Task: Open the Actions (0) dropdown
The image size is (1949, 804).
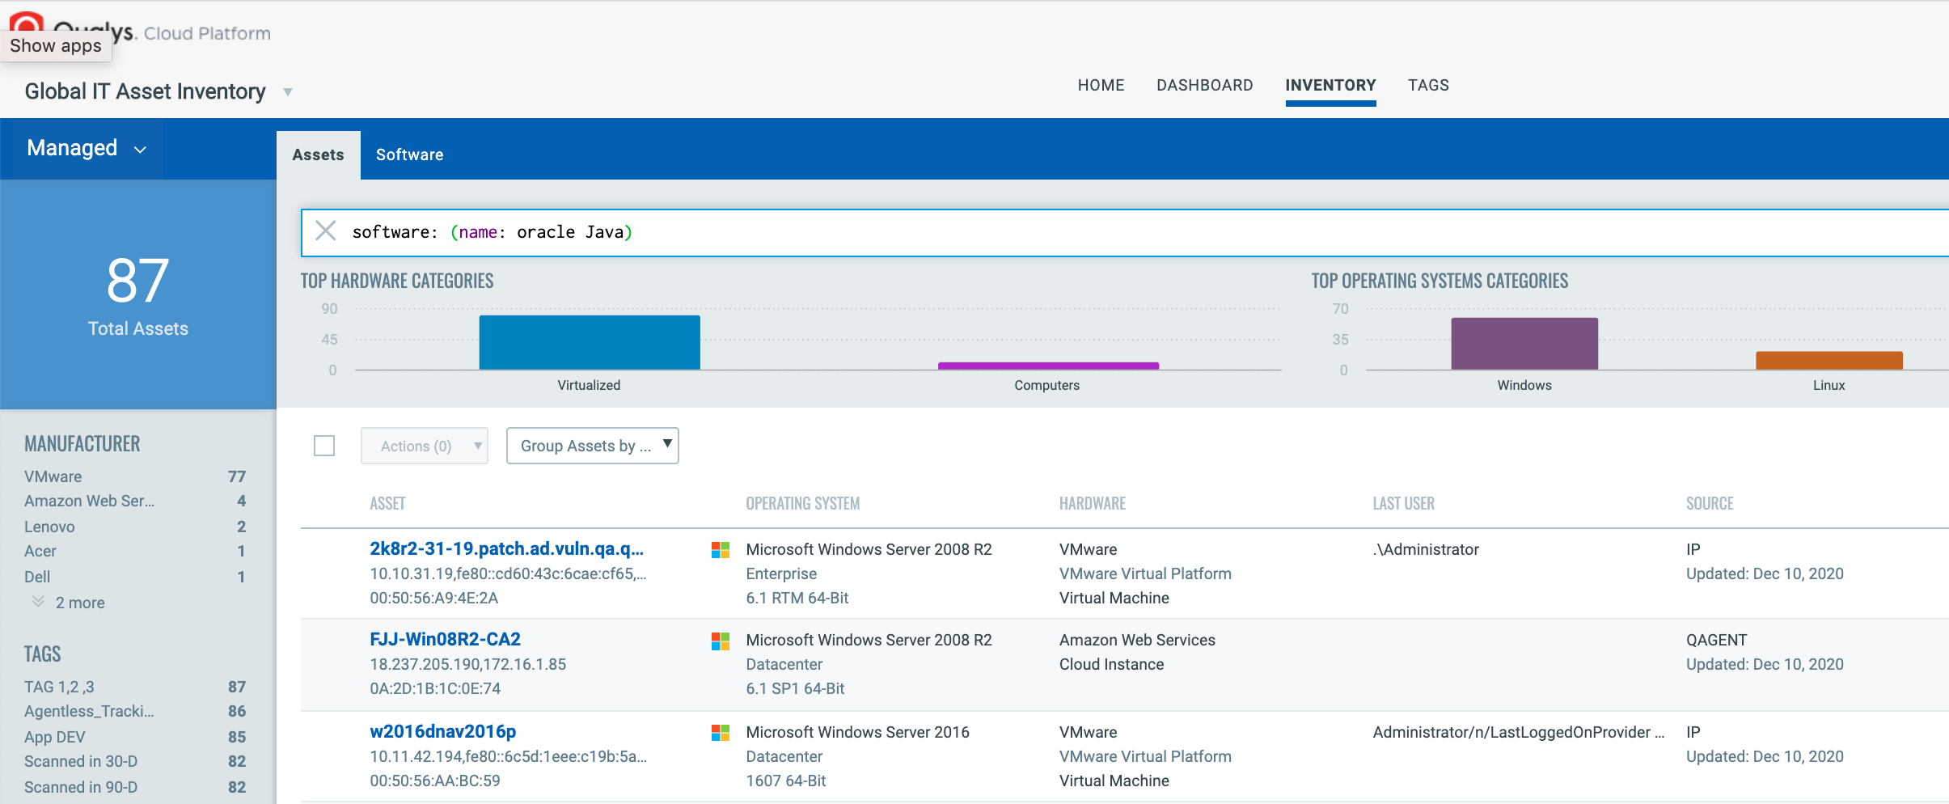Action: point(424,445)
